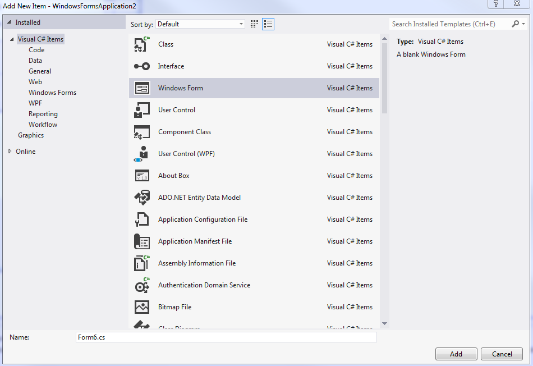This screenshot has height=366, width=533.
Task: Click the Name input field
Action: click(226, 337)
